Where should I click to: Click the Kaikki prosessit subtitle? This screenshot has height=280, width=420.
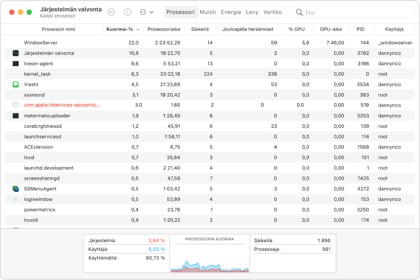point(58,16)
